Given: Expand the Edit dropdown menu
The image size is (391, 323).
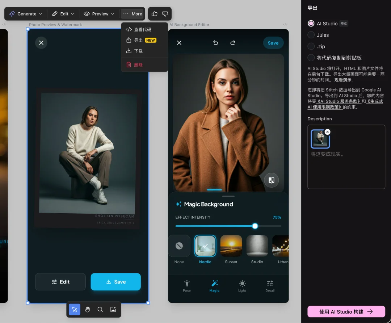Looking at the screenshot, I should (63, 14).
